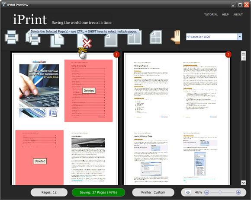Image resolution: width=251 pixels, height=200 pixels.
Task: Choose one page per sheet layout icon
Action: coord(111,40)
